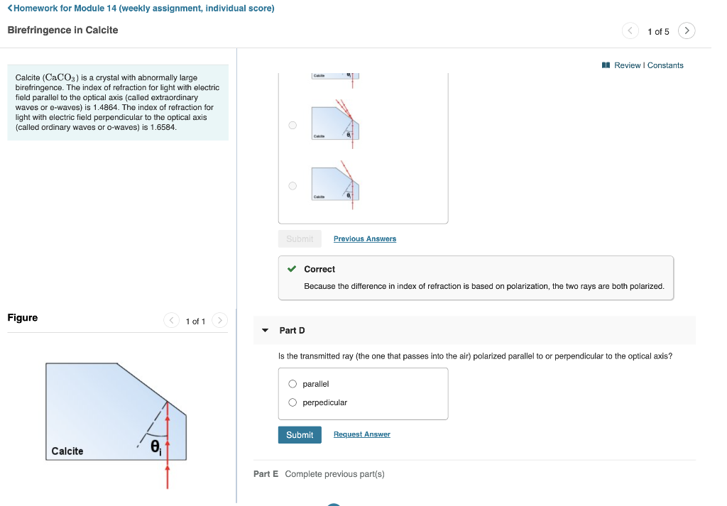The image size is (727, 506).
Task: Expand Part E section header
Action: pyautogui.click(x=319, y=474)
